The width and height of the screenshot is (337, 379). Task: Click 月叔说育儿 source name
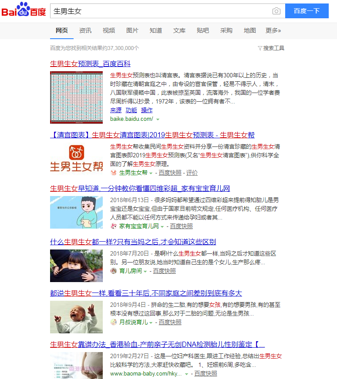[133, 322]
